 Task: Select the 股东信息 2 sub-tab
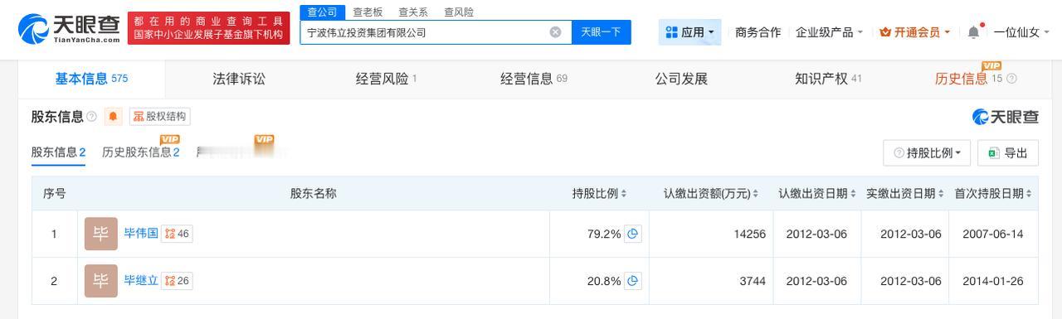[58, 152]
